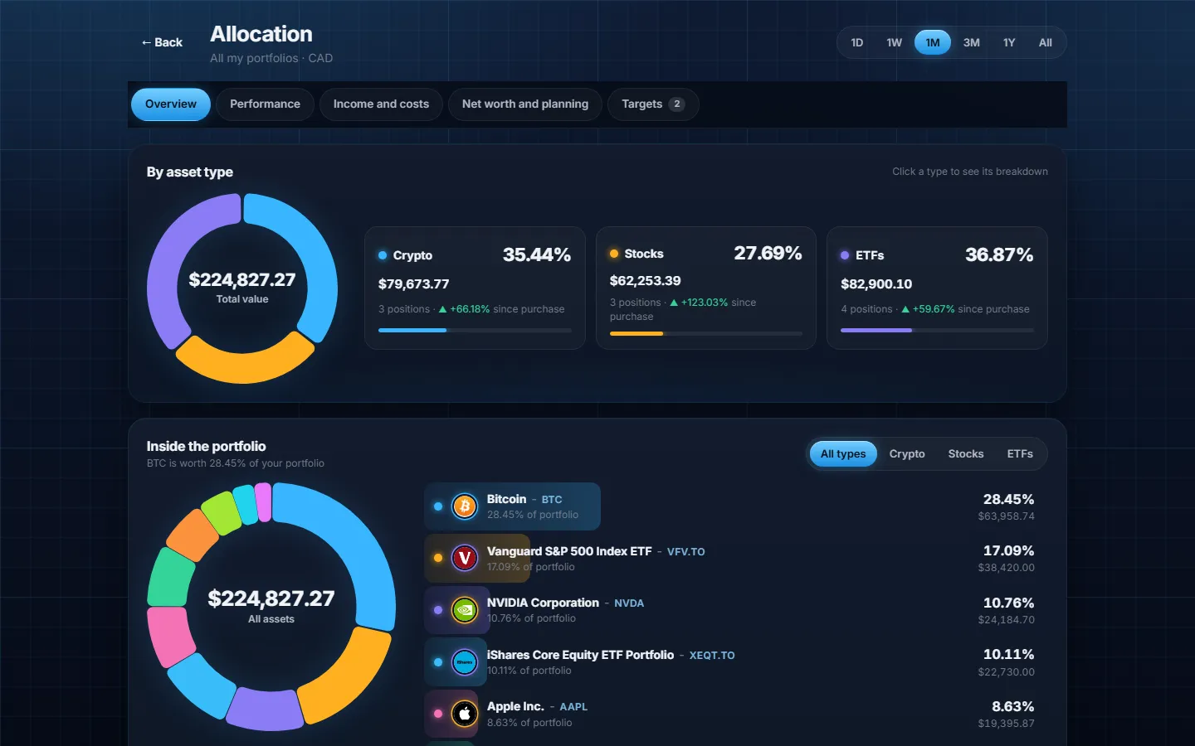The image size is (1195, 746).
Task: Click the iShares Core Equity ETF logo
Action: 465,662
